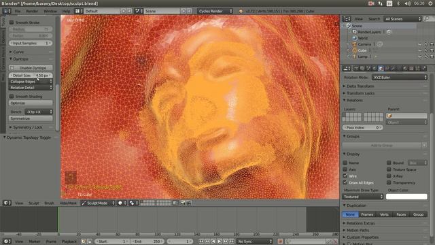Enable the Bound display checkbox
The width and height of the screenshot is (435, 245).
click(389, 163)
